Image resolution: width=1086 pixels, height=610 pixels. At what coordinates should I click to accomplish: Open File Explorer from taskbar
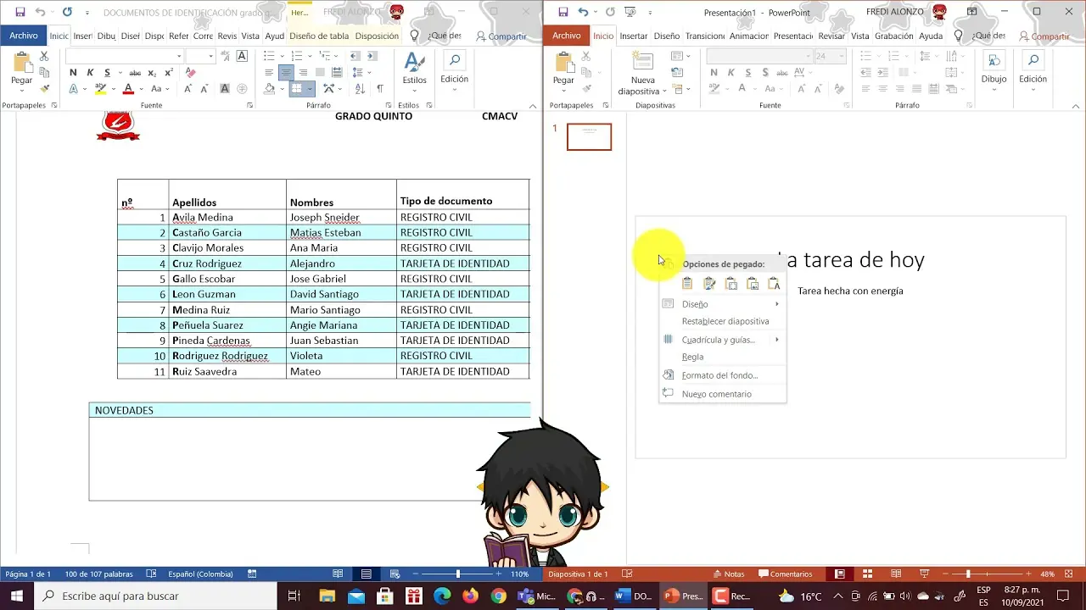point(327,596)
